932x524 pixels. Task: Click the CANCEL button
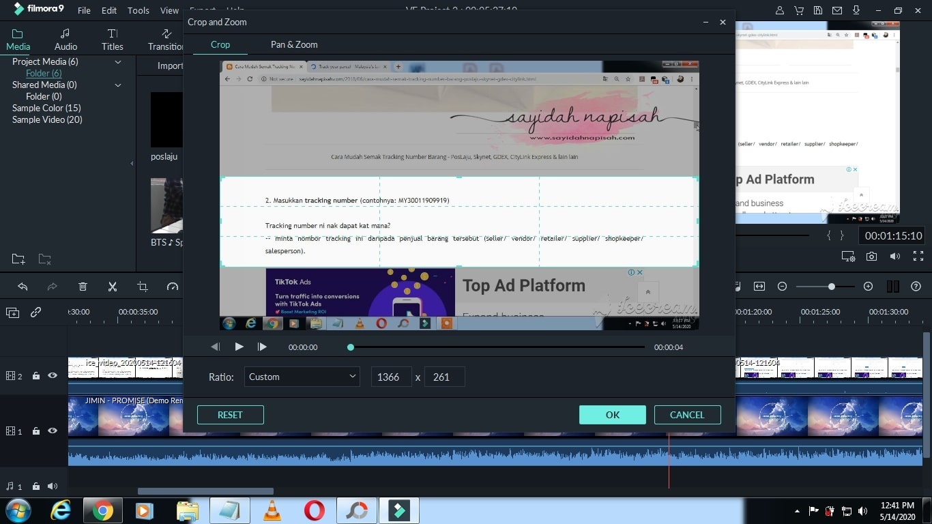coord(687,415)
